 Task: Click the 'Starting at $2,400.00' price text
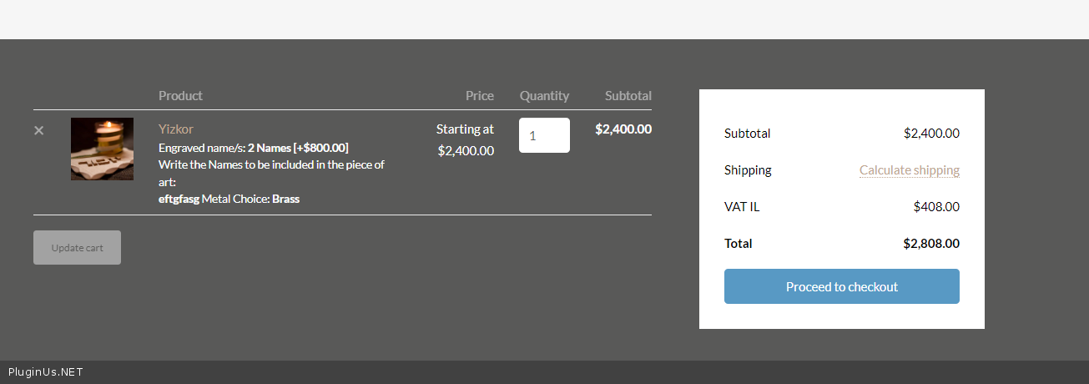pos(465,140)
